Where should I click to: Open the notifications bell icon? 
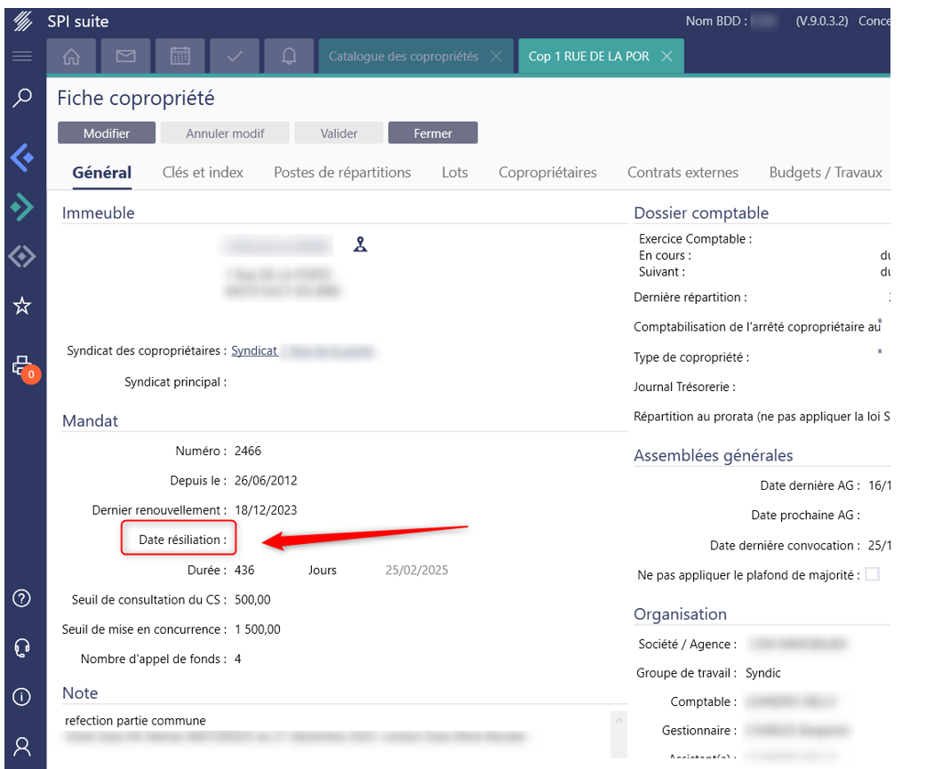coord(289,56)
